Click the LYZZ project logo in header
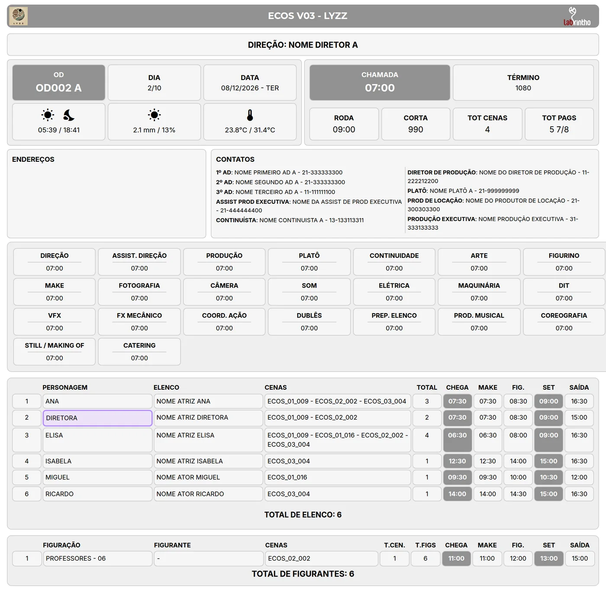Viewport: 606px width, 590px height. pyautogui.click(x=18, y=16)
